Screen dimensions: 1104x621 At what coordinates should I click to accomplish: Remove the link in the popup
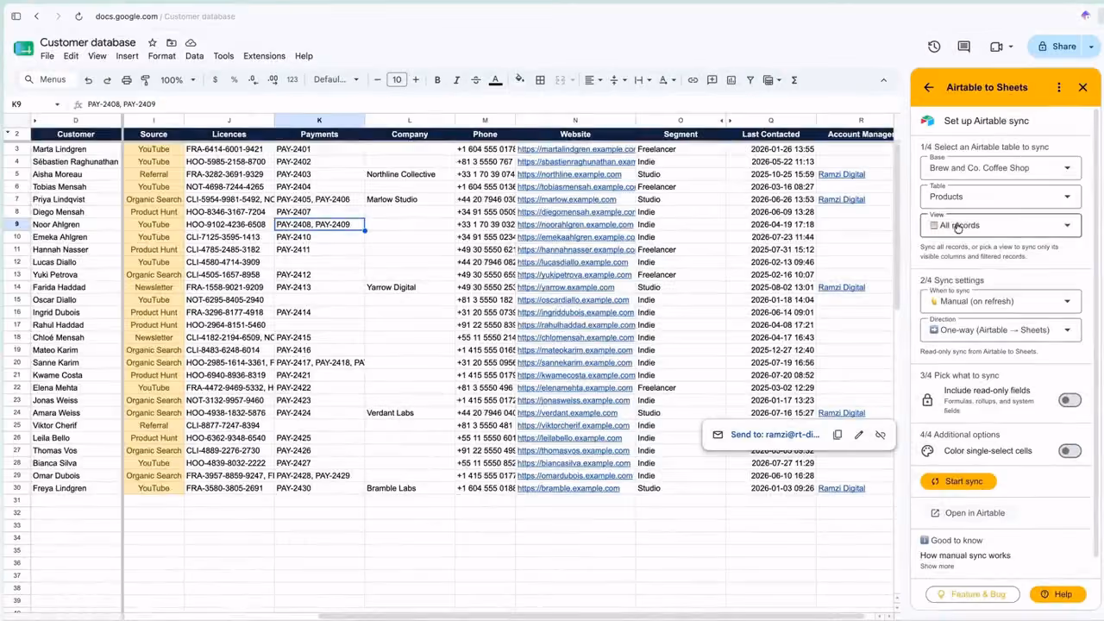point(881,435)
